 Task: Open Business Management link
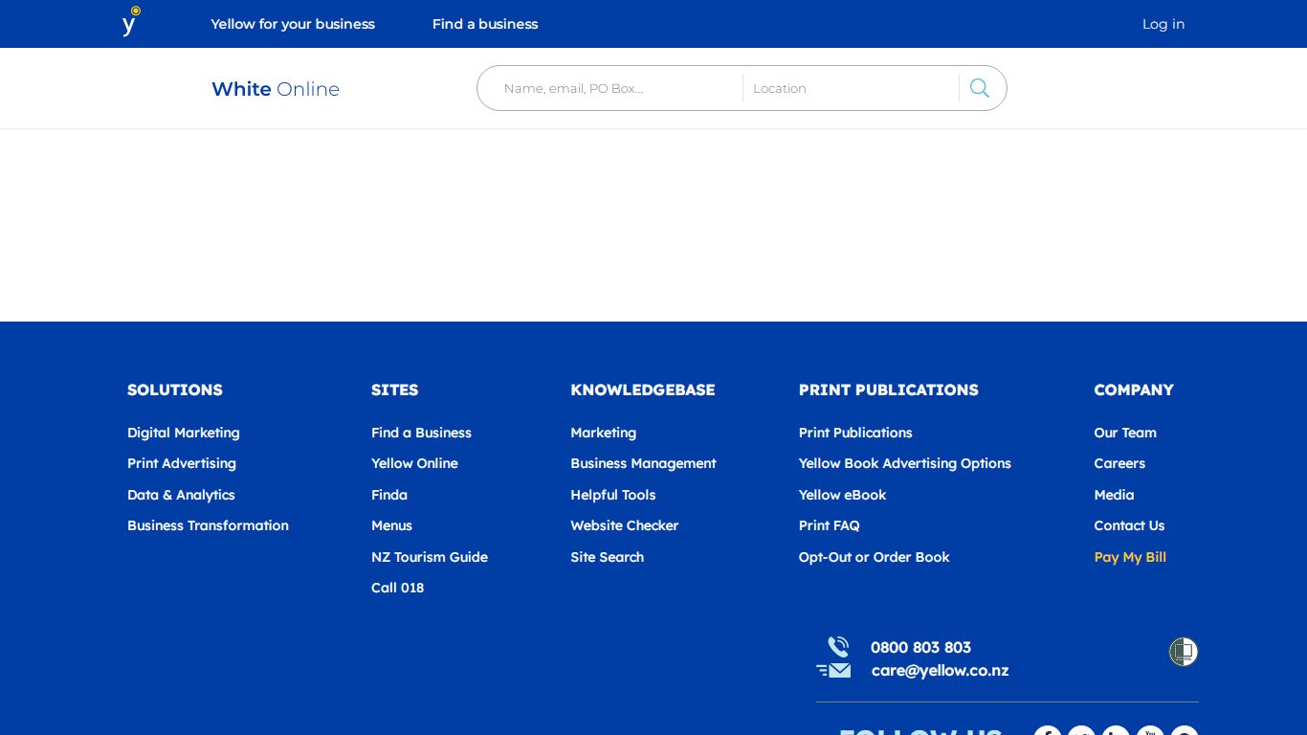point(644,463)
